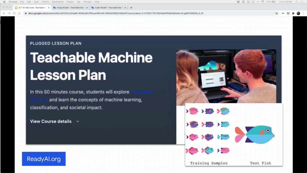Screen dimensions: 307x173
Task: Open a new browser tab
Action: 131,8
